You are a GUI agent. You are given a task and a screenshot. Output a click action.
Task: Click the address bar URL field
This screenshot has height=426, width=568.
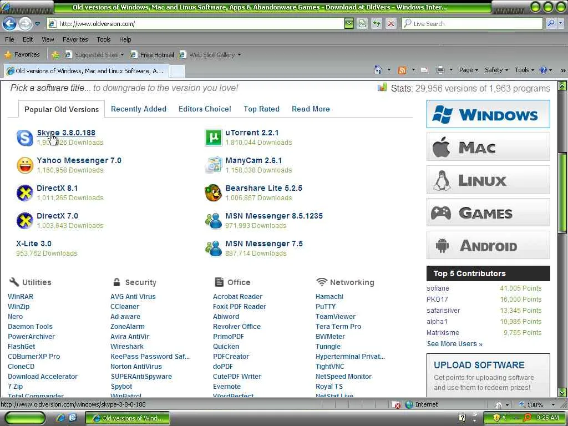click(x=196, y=24)
